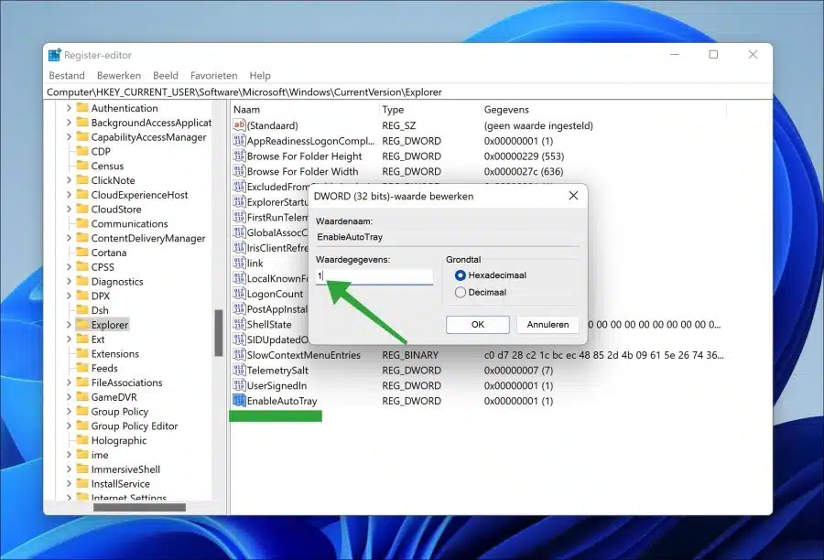The height and width of the screenshot is (560, 824).
Task: Click the LocalKnownF... value icon
Action: click(239, 278)
